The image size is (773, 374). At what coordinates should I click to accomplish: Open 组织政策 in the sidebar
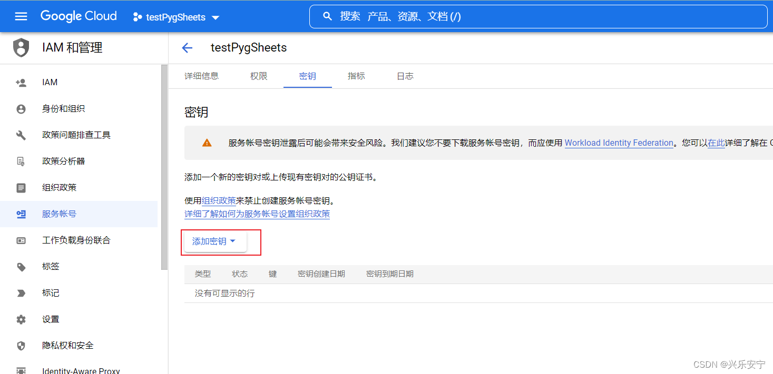pyautogui.click(x=79, y=188)
